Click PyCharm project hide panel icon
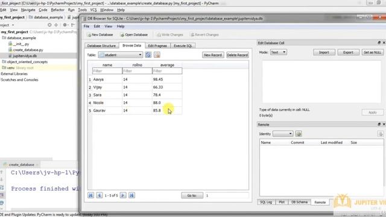Viewport: 386px width, 217px height. click(73, 25)
